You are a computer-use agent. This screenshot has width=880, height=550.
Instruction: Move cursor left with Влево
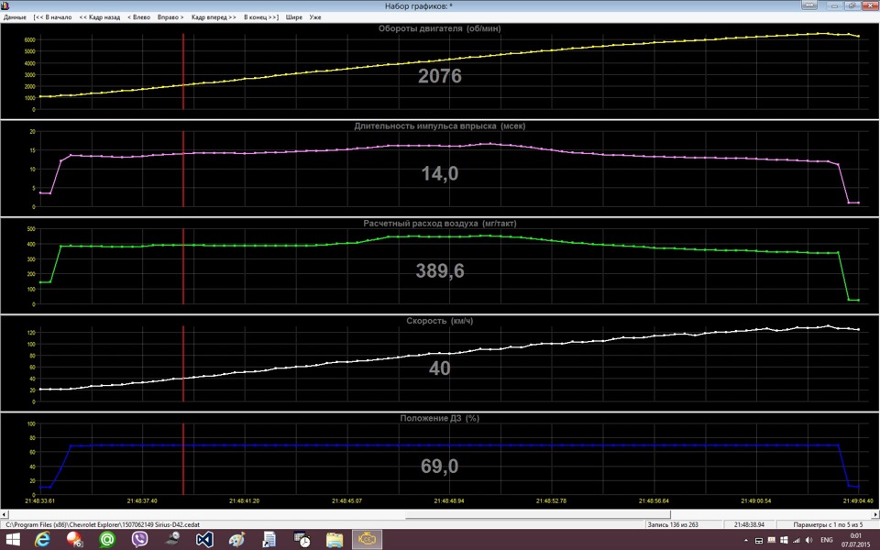(139, 17)
